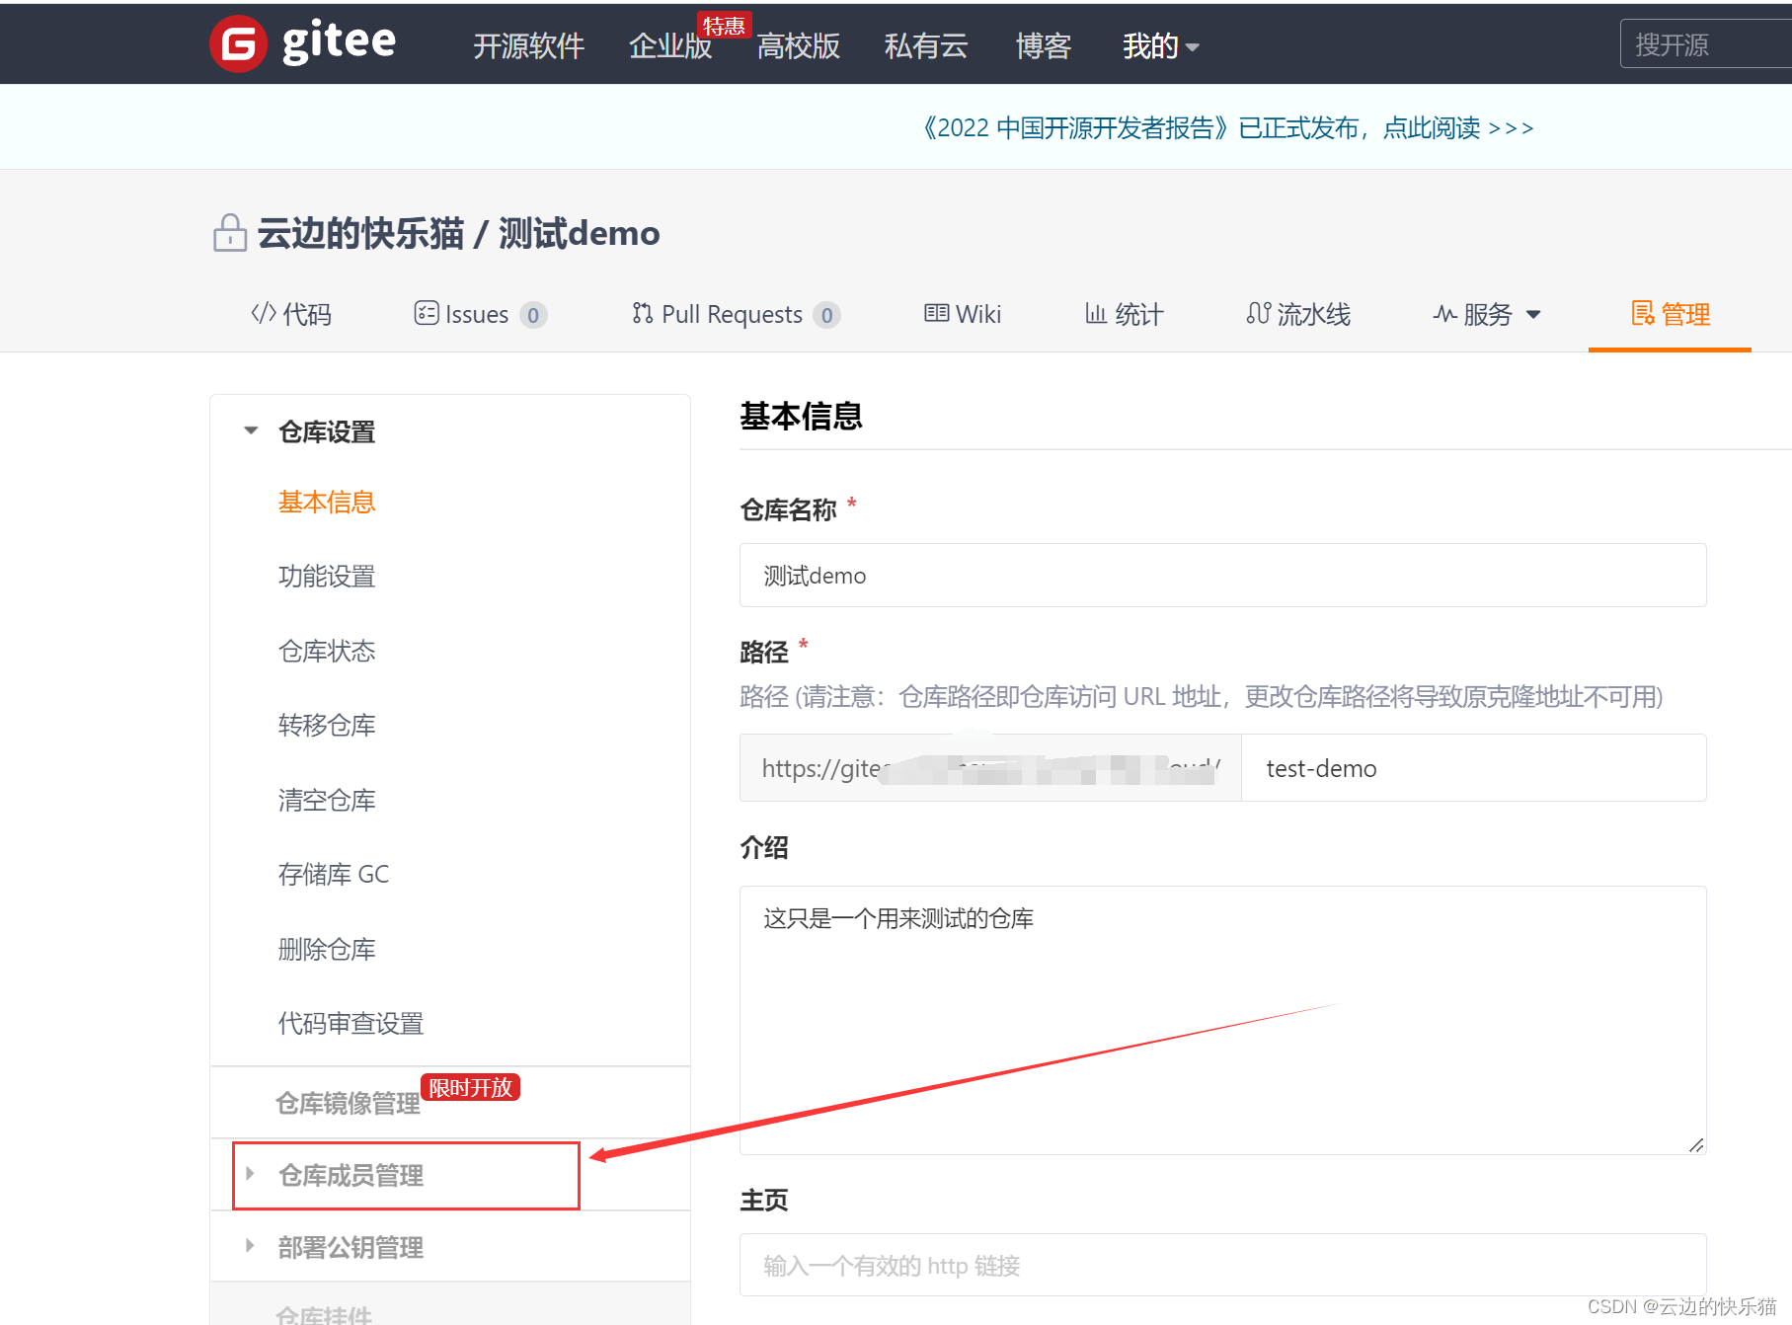Collapse the 仓库设置 section arrow
The image size is (1792, 1325).
point(251,430)
